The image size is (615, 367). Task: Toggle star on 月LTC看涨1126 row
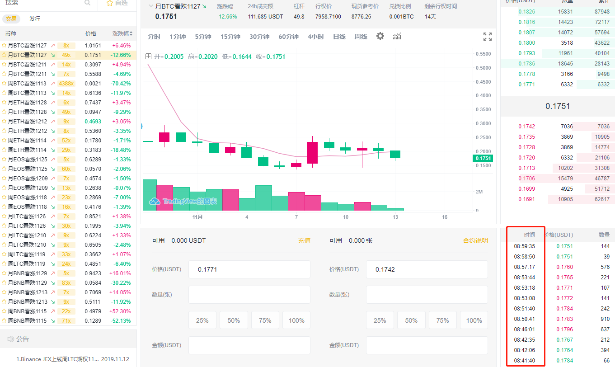[4, 216]
